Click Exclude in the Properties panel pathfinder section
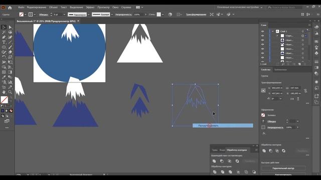Image resolution: width=321 pixels, height=180 pixels. point(283,151)
